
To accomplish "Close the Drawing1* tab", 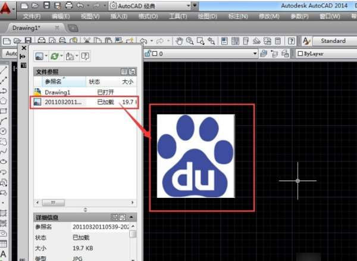I will [x=57, y=28].
